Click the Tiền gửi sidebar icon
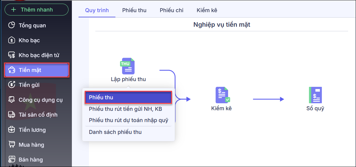356x167 pixels. coord(12,85)
